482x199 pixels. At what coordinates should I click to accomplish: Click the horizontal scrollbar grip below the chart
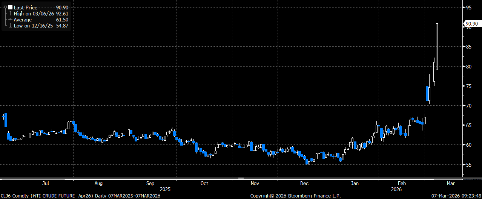coord(241,178)
